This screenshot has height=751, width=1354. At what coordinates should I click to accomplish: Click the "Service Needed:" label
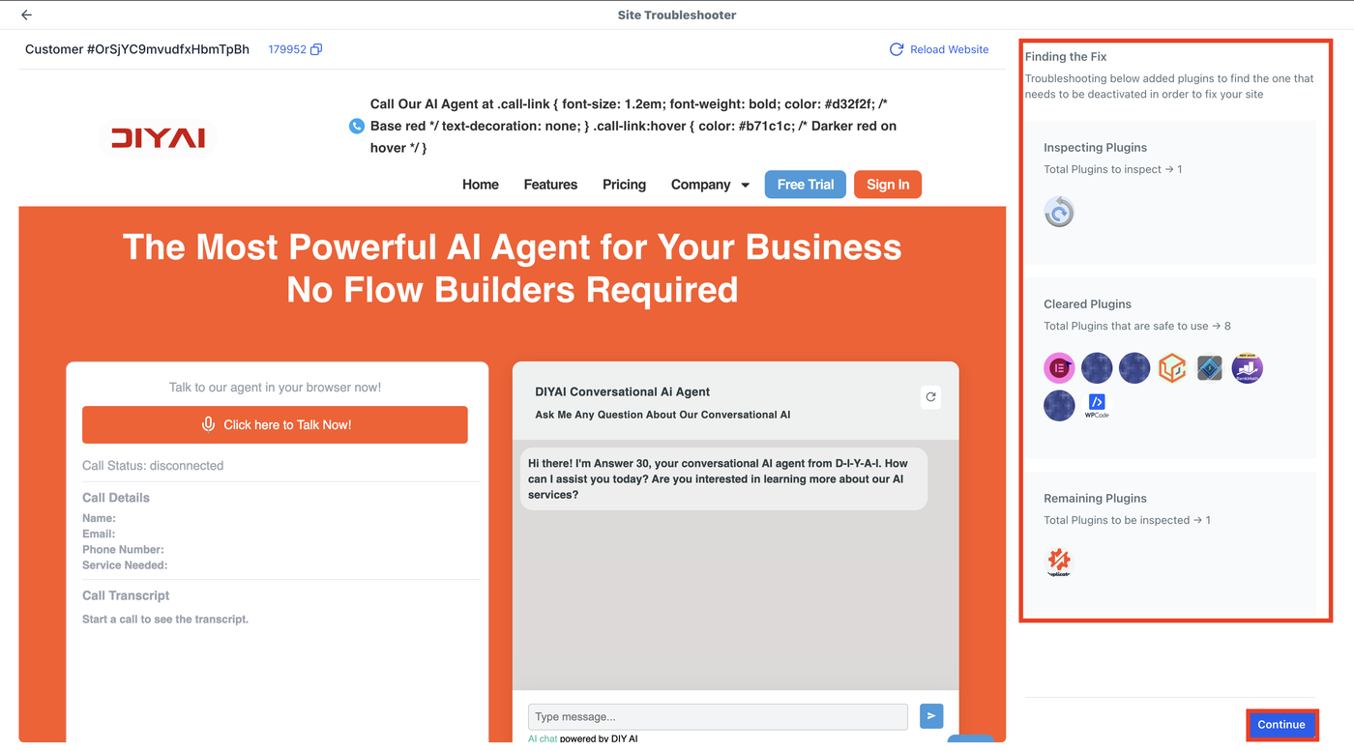click(x=125, y=564)
